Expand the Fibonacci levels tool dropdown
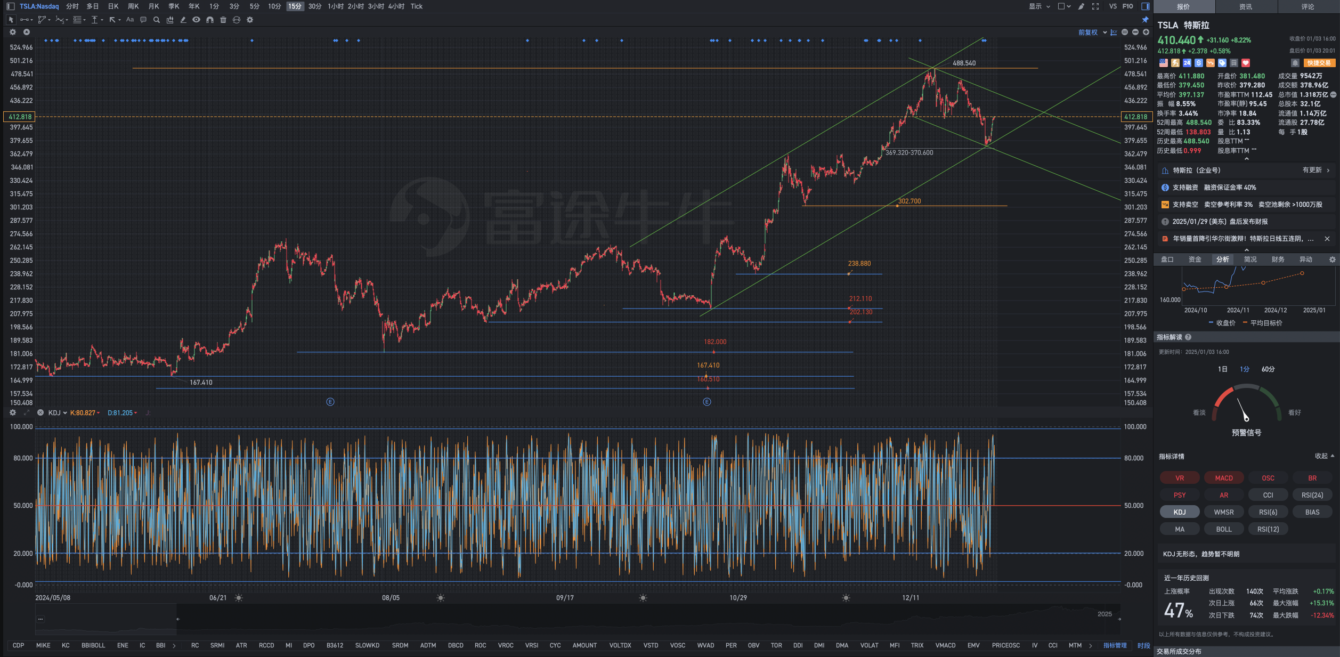The width and height of the screenshot is (1340, 657). click(x=84, y=20)
